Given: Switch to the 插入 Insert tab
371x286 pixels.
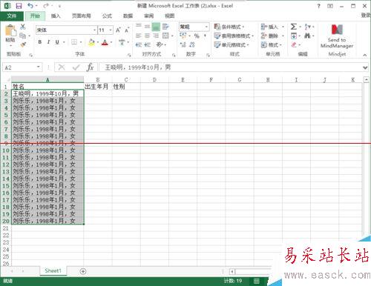Looking at the screenshot, I should (56, 16).
